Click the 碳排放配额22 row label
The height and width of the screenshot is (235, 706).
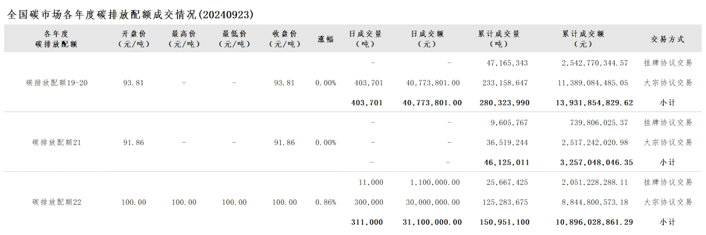pyautogui.click(x=56, y=202)
